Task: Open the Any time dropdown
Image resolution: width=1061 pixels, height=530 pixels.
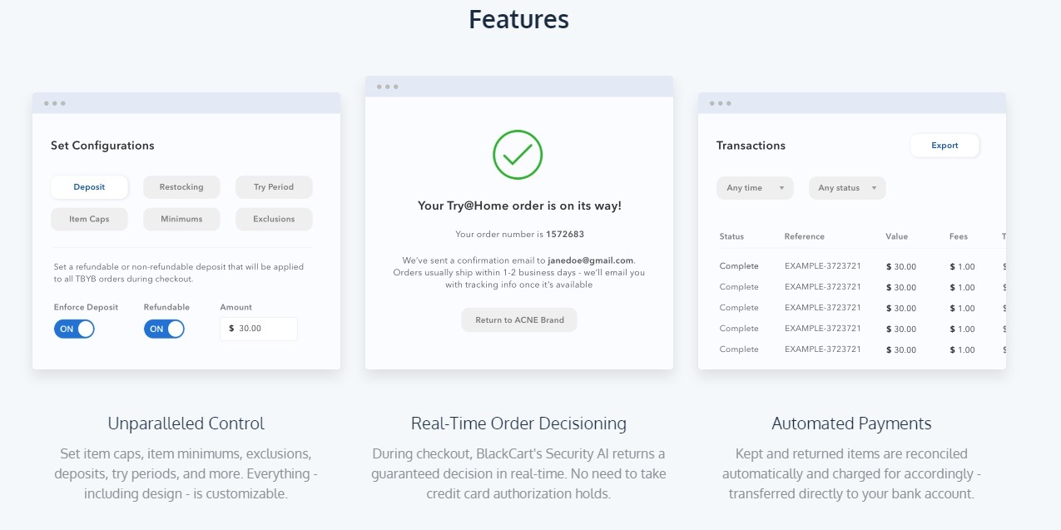Action: pos(755,188)
